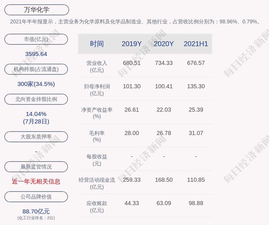Click the 应收账款(亿元) row label
The height and width of the screenshot is (225, 269).
97,207
